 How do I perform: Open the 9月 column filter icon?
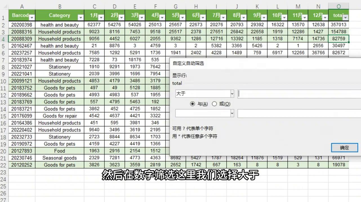pyautogui.click(x=263, y=17)
